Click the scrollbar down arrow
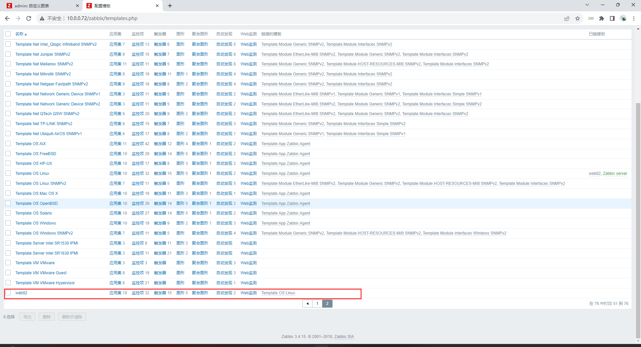This screenshot has width=641, height=347. pyautogui.click(x=638, y=341)
